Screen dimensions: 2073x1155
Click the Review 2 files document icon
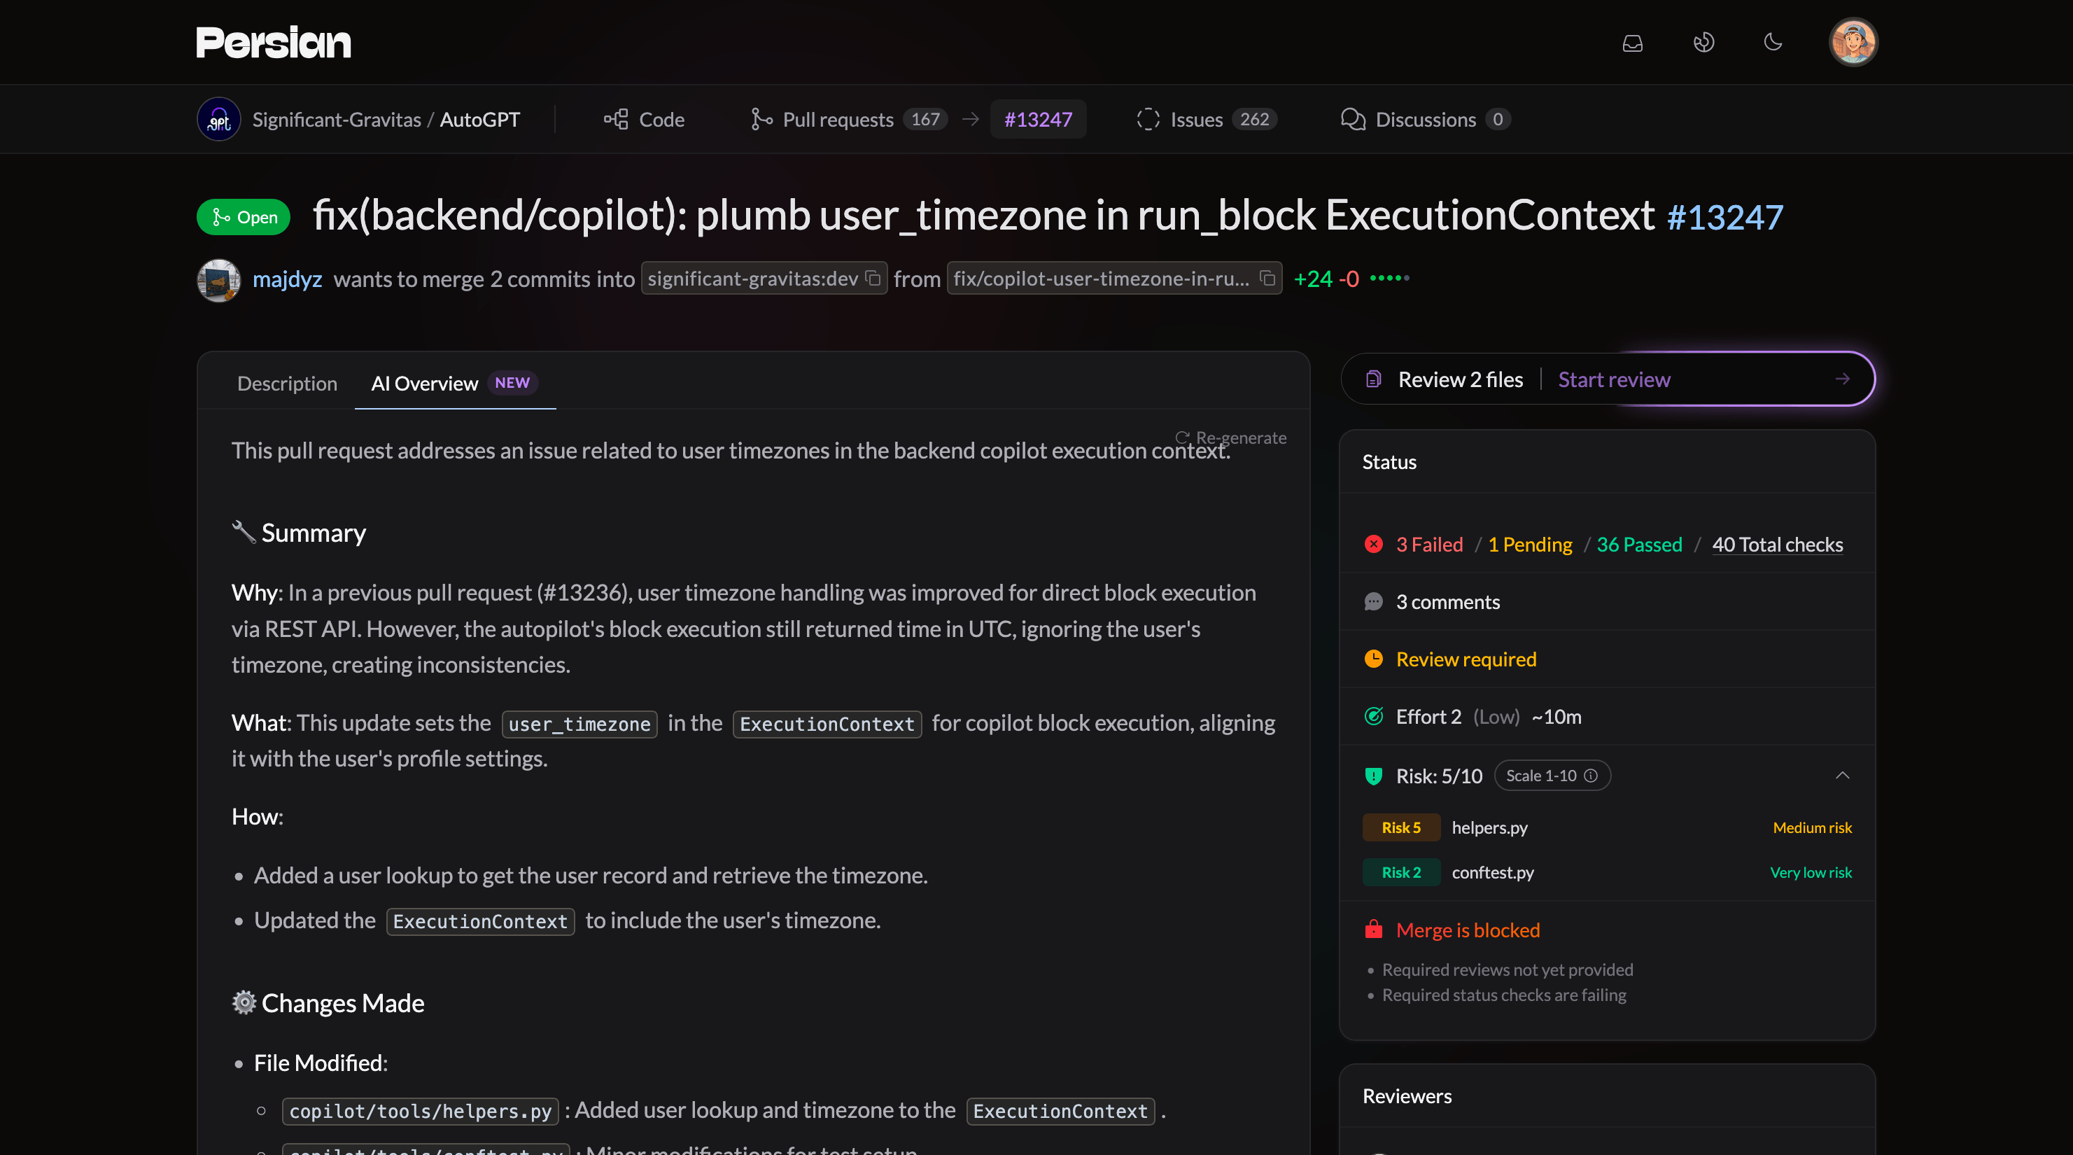click(1374, 379)
